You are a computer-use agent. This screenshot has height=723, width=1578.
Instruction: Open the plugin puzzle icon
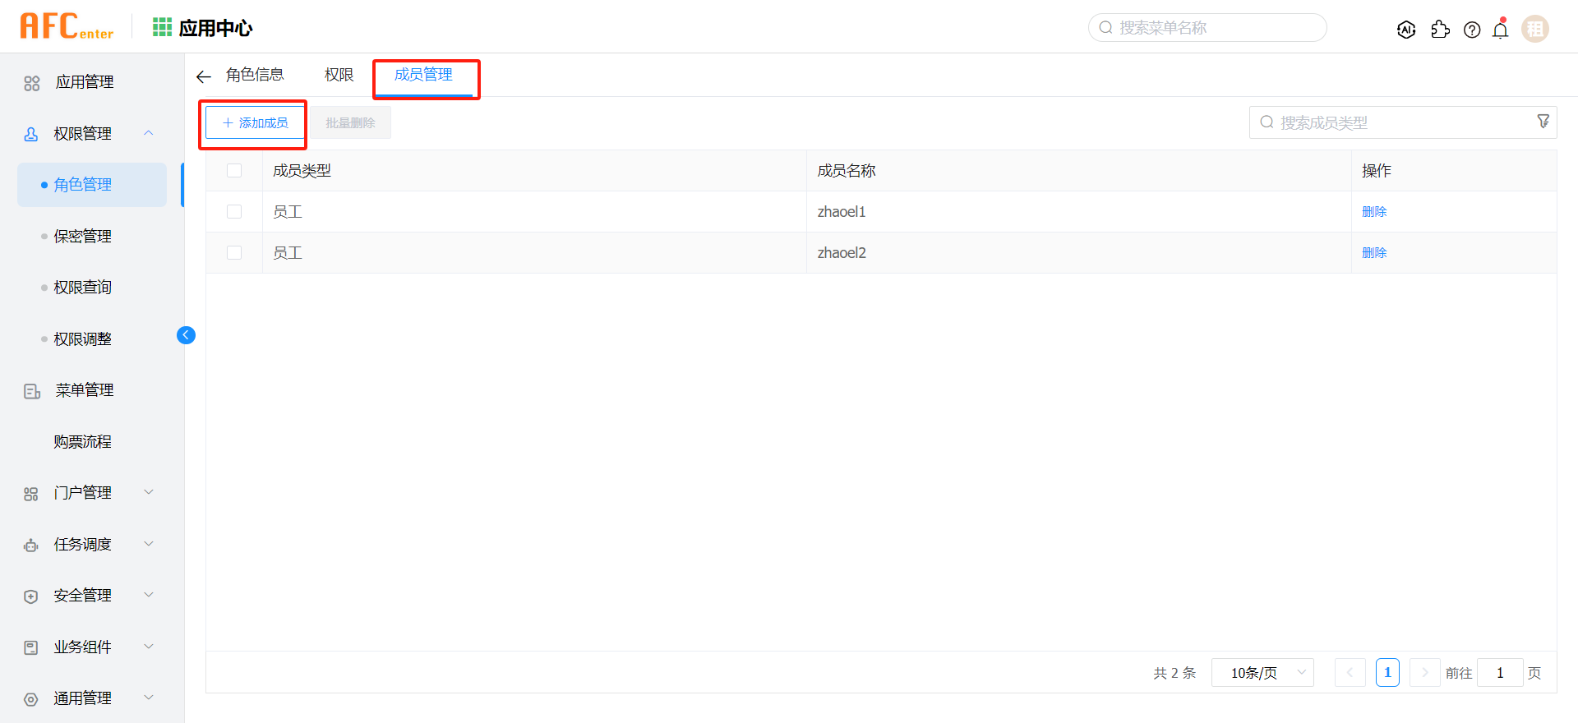point(1440,30)
